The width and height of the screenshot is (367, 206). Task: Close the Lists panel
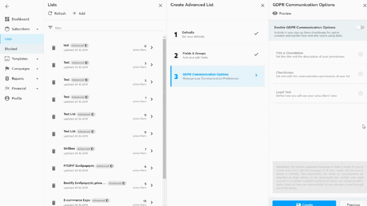click(161, 5)
